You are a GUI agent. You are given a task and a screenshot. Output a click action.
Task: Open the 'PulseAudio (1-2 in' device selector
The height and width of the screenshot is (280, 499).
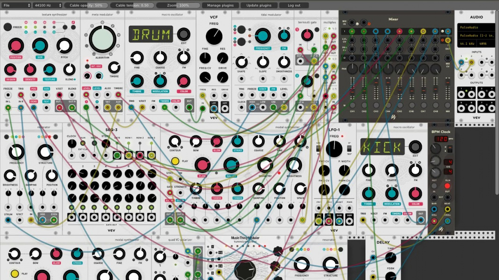(x=476, y=36)
